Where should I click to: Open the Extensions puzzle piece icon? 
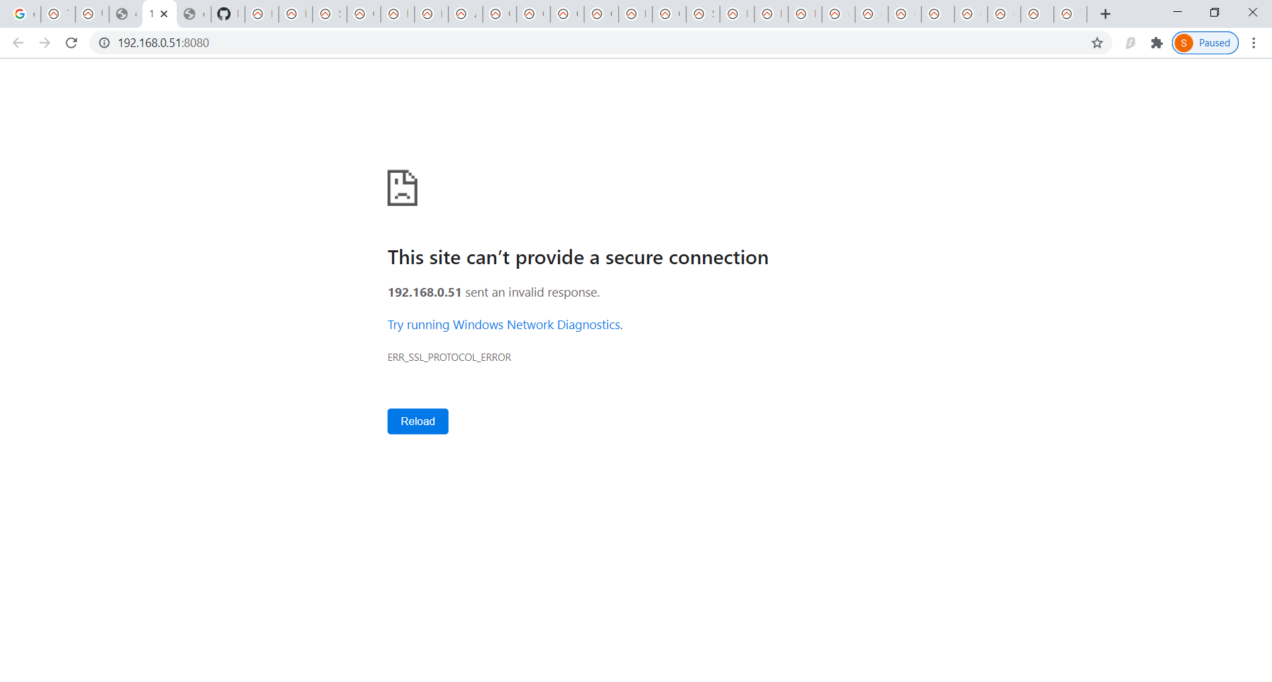point(1157,43)
